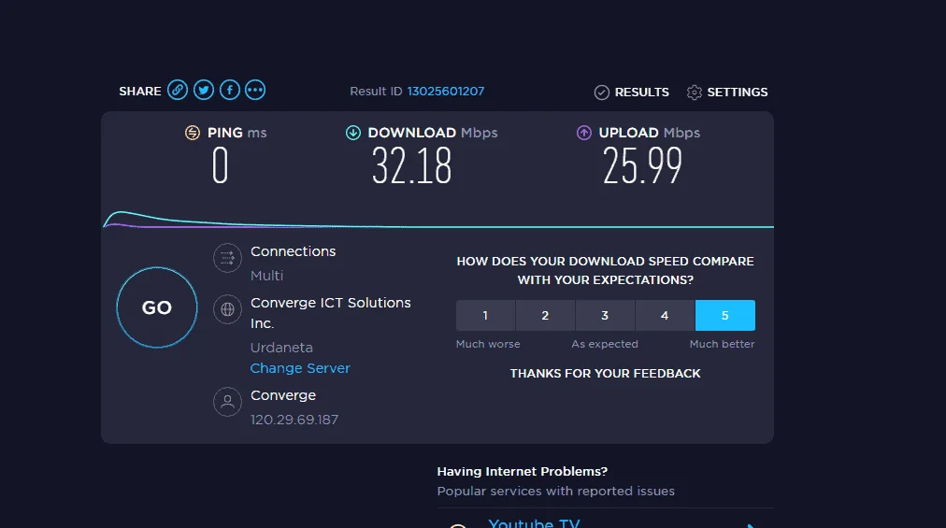The height and width of the screenshot is (528, 946).
Task: Rate download speed 1 much worse
Action: click(485, 316)
